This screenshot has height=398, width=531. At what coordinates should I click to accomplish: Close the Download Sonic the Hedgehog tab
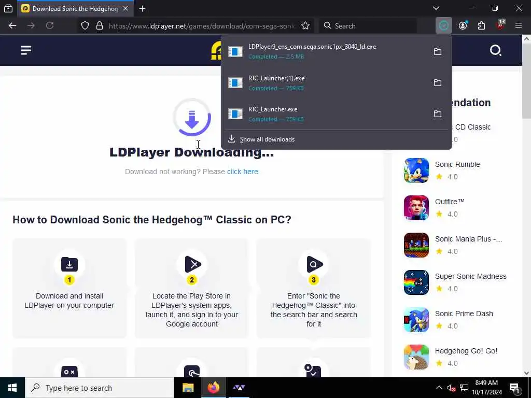click(125, 9)
